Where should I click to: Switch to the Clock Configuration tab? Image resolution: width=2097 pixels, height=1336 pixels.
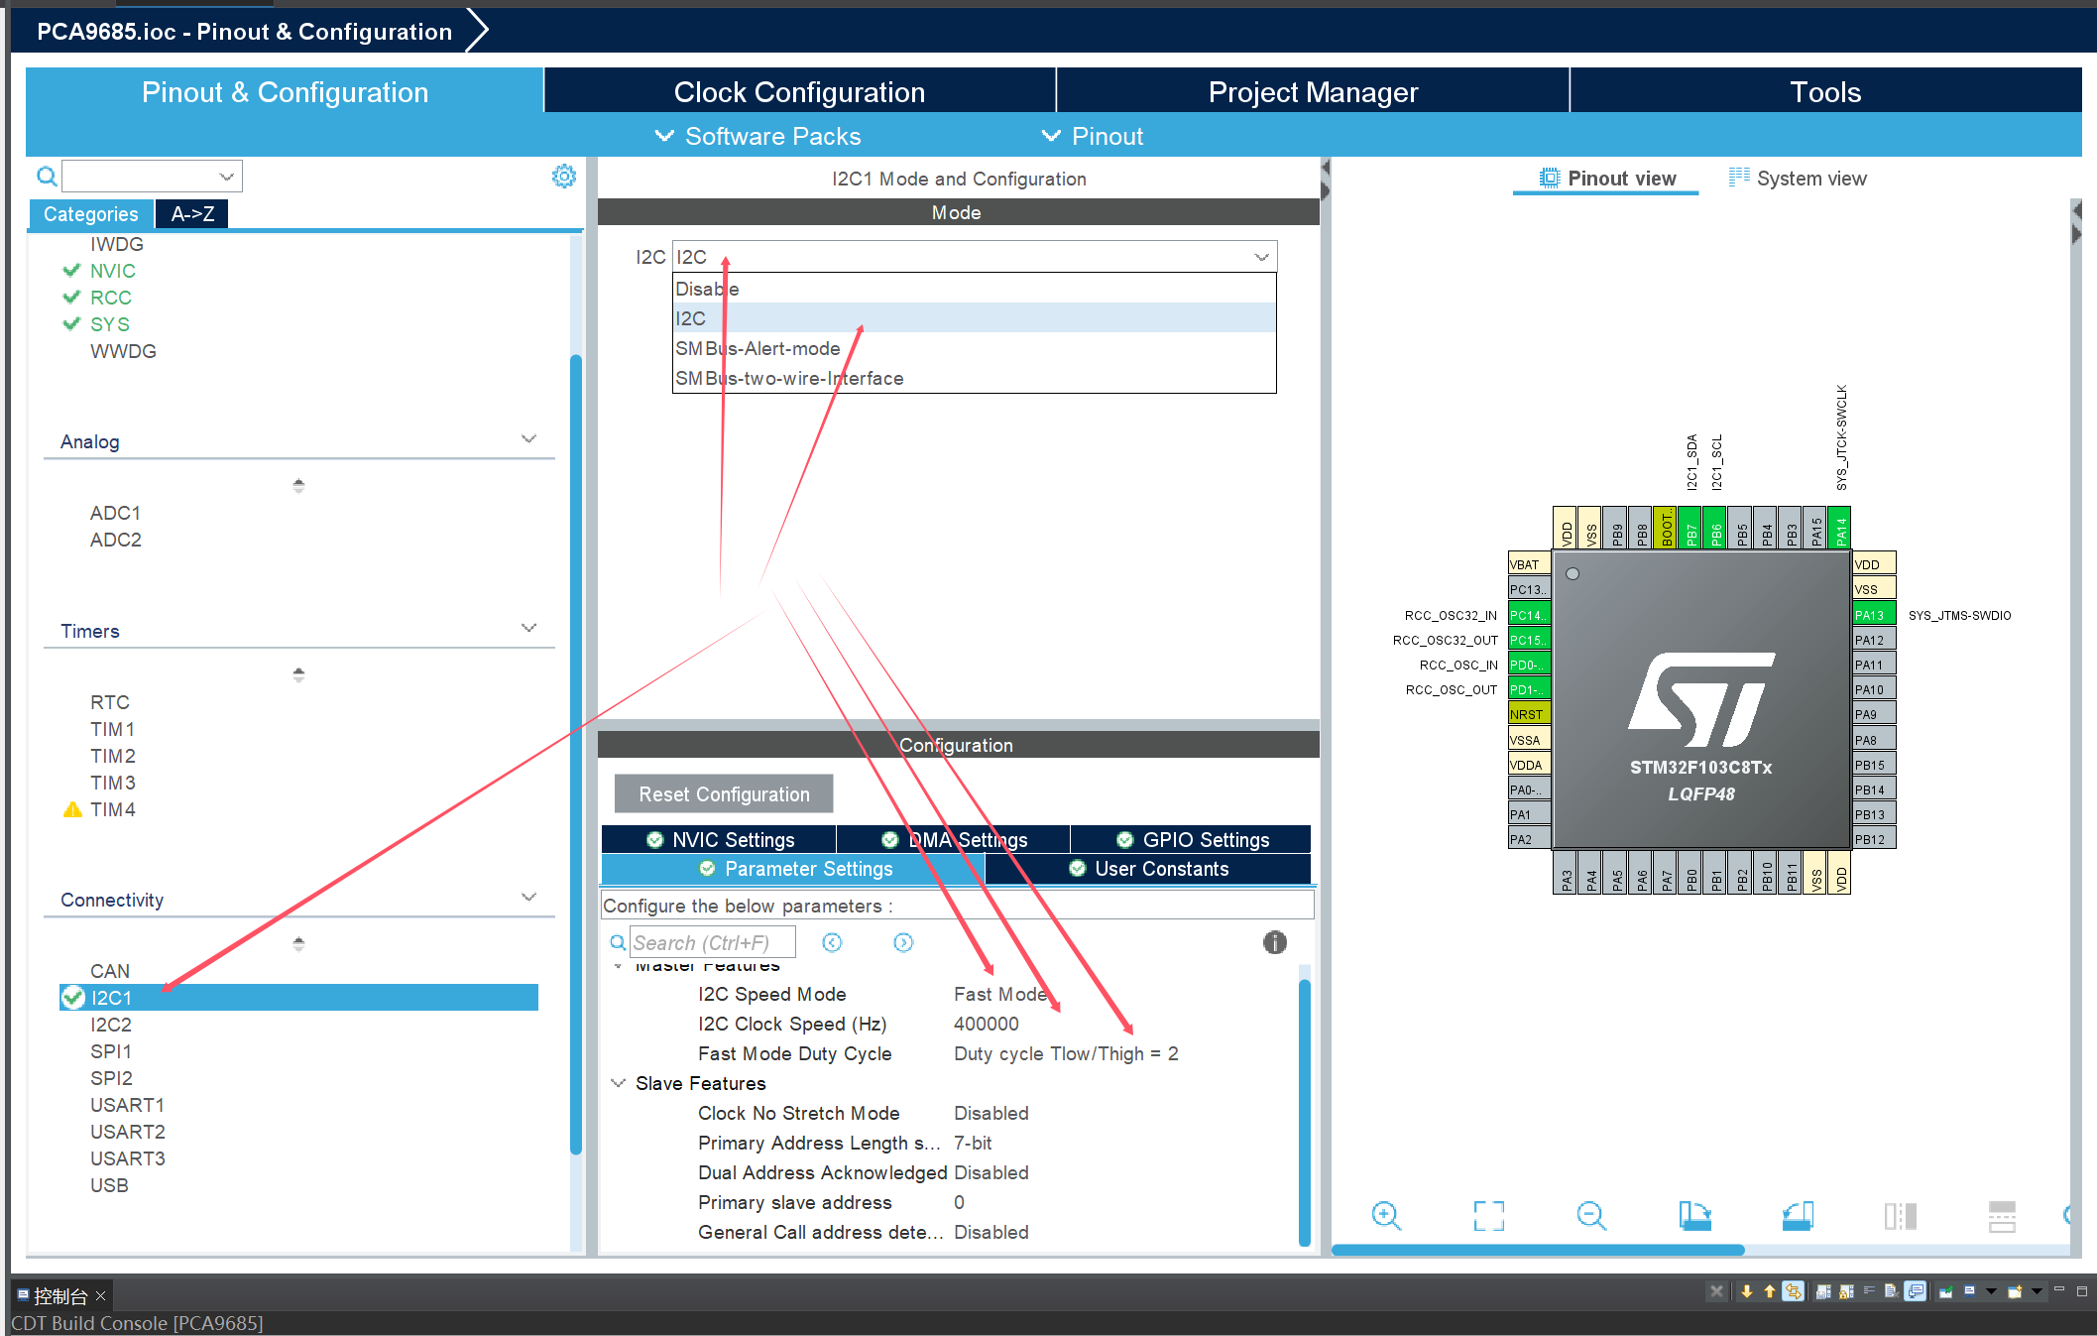click(799, 92)
